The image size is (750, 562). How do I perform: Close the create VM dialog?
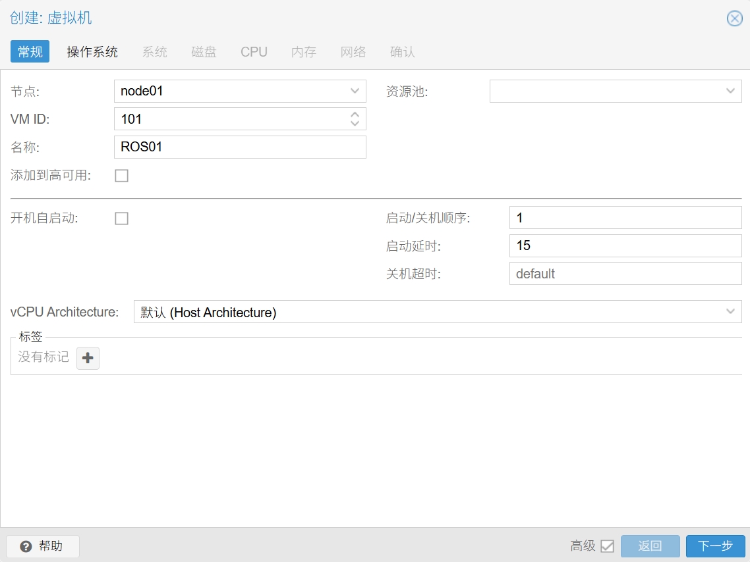coord(734,18)
